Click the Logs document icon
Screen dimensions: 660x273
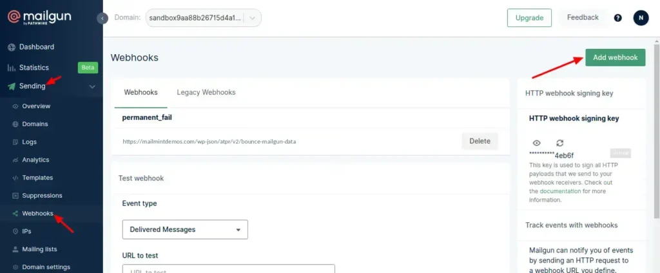(x=15, y=142)
